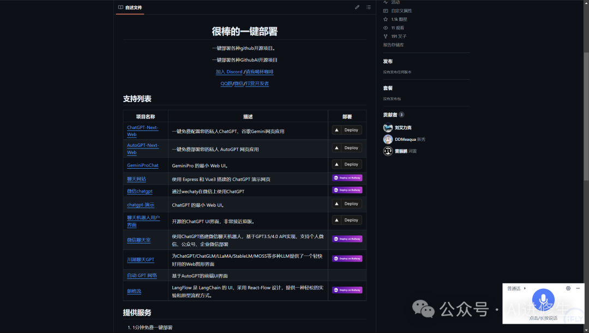589x333 pixels.
Task: Open the 川湖聊天GPT project link
Action: click(x=141, y=259)
